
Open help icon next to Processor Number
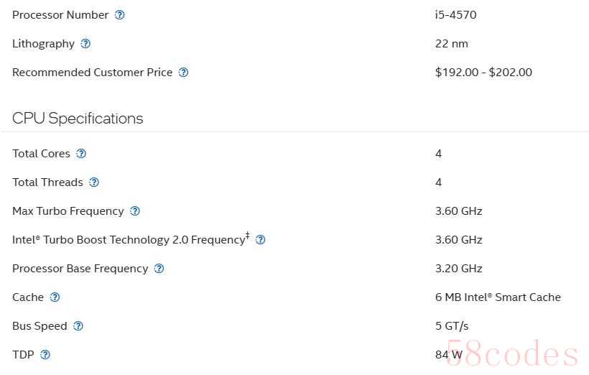(119, 15)
